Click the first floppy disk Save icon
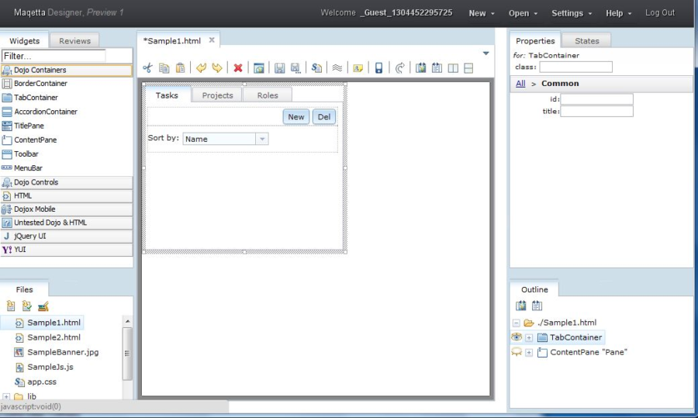Screen dimensions: 698x418 [x=279, y=68]
